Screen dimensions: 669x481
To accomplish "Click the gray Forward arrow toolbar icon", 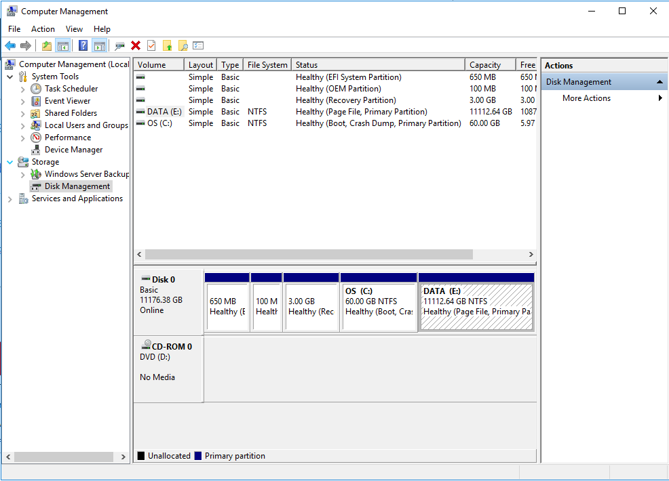I will tap(26, 45).
